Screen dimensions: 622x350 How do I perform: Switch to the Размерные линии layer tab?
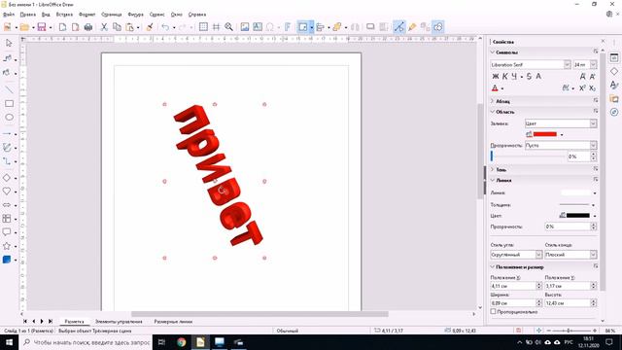pos(173,322)
